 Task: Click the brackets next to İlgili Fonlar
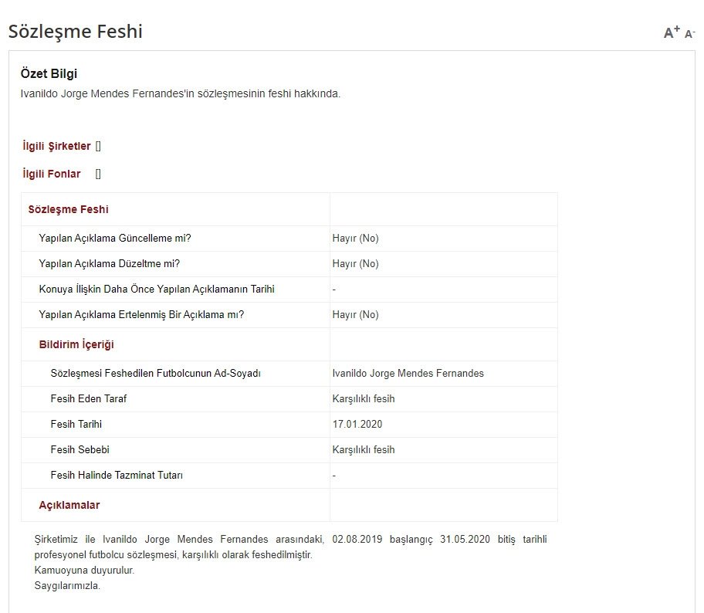coord(98,174)
